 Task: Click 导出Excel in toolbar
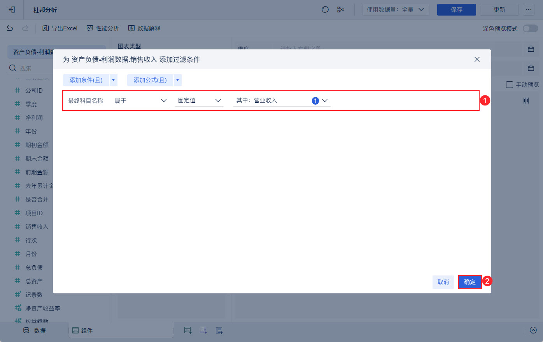pyautogui.click(x=60, y=28)
